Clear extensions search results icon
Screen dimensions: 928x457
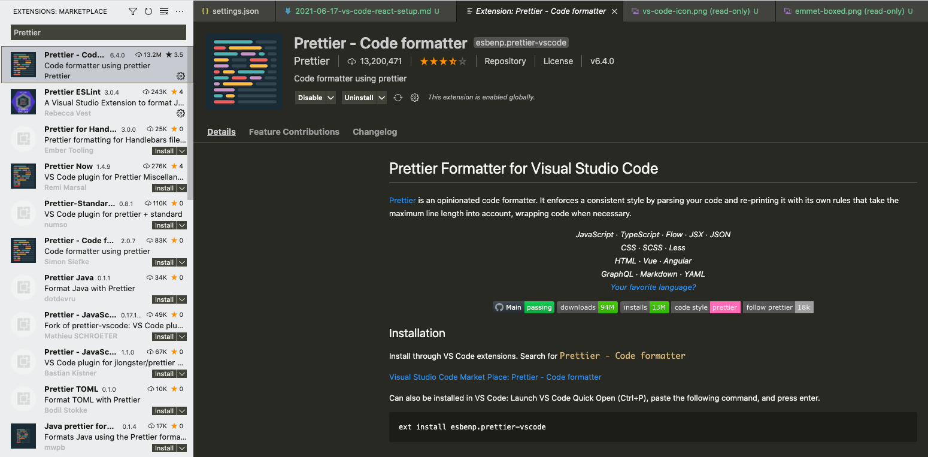[164, 11]
